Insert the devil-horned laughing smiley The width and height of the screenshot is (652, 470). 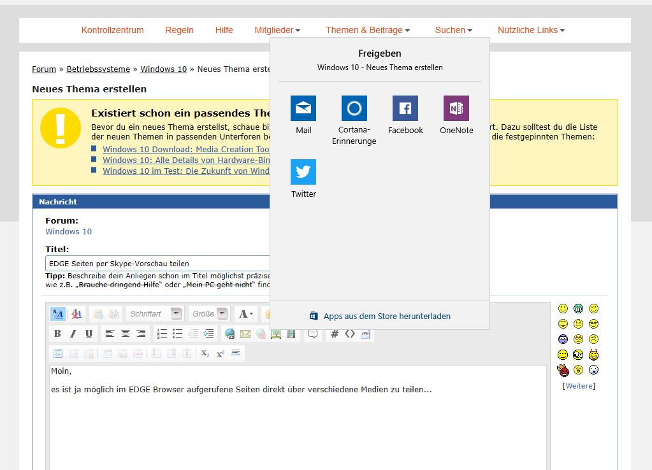[593, 355]
